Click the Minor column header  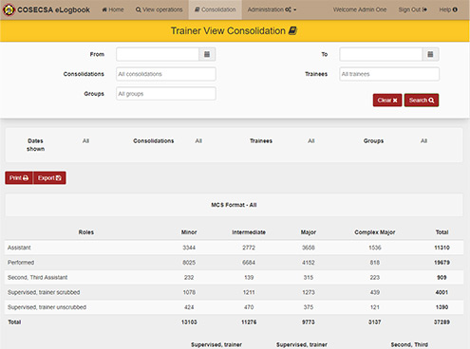click(189, 232)
